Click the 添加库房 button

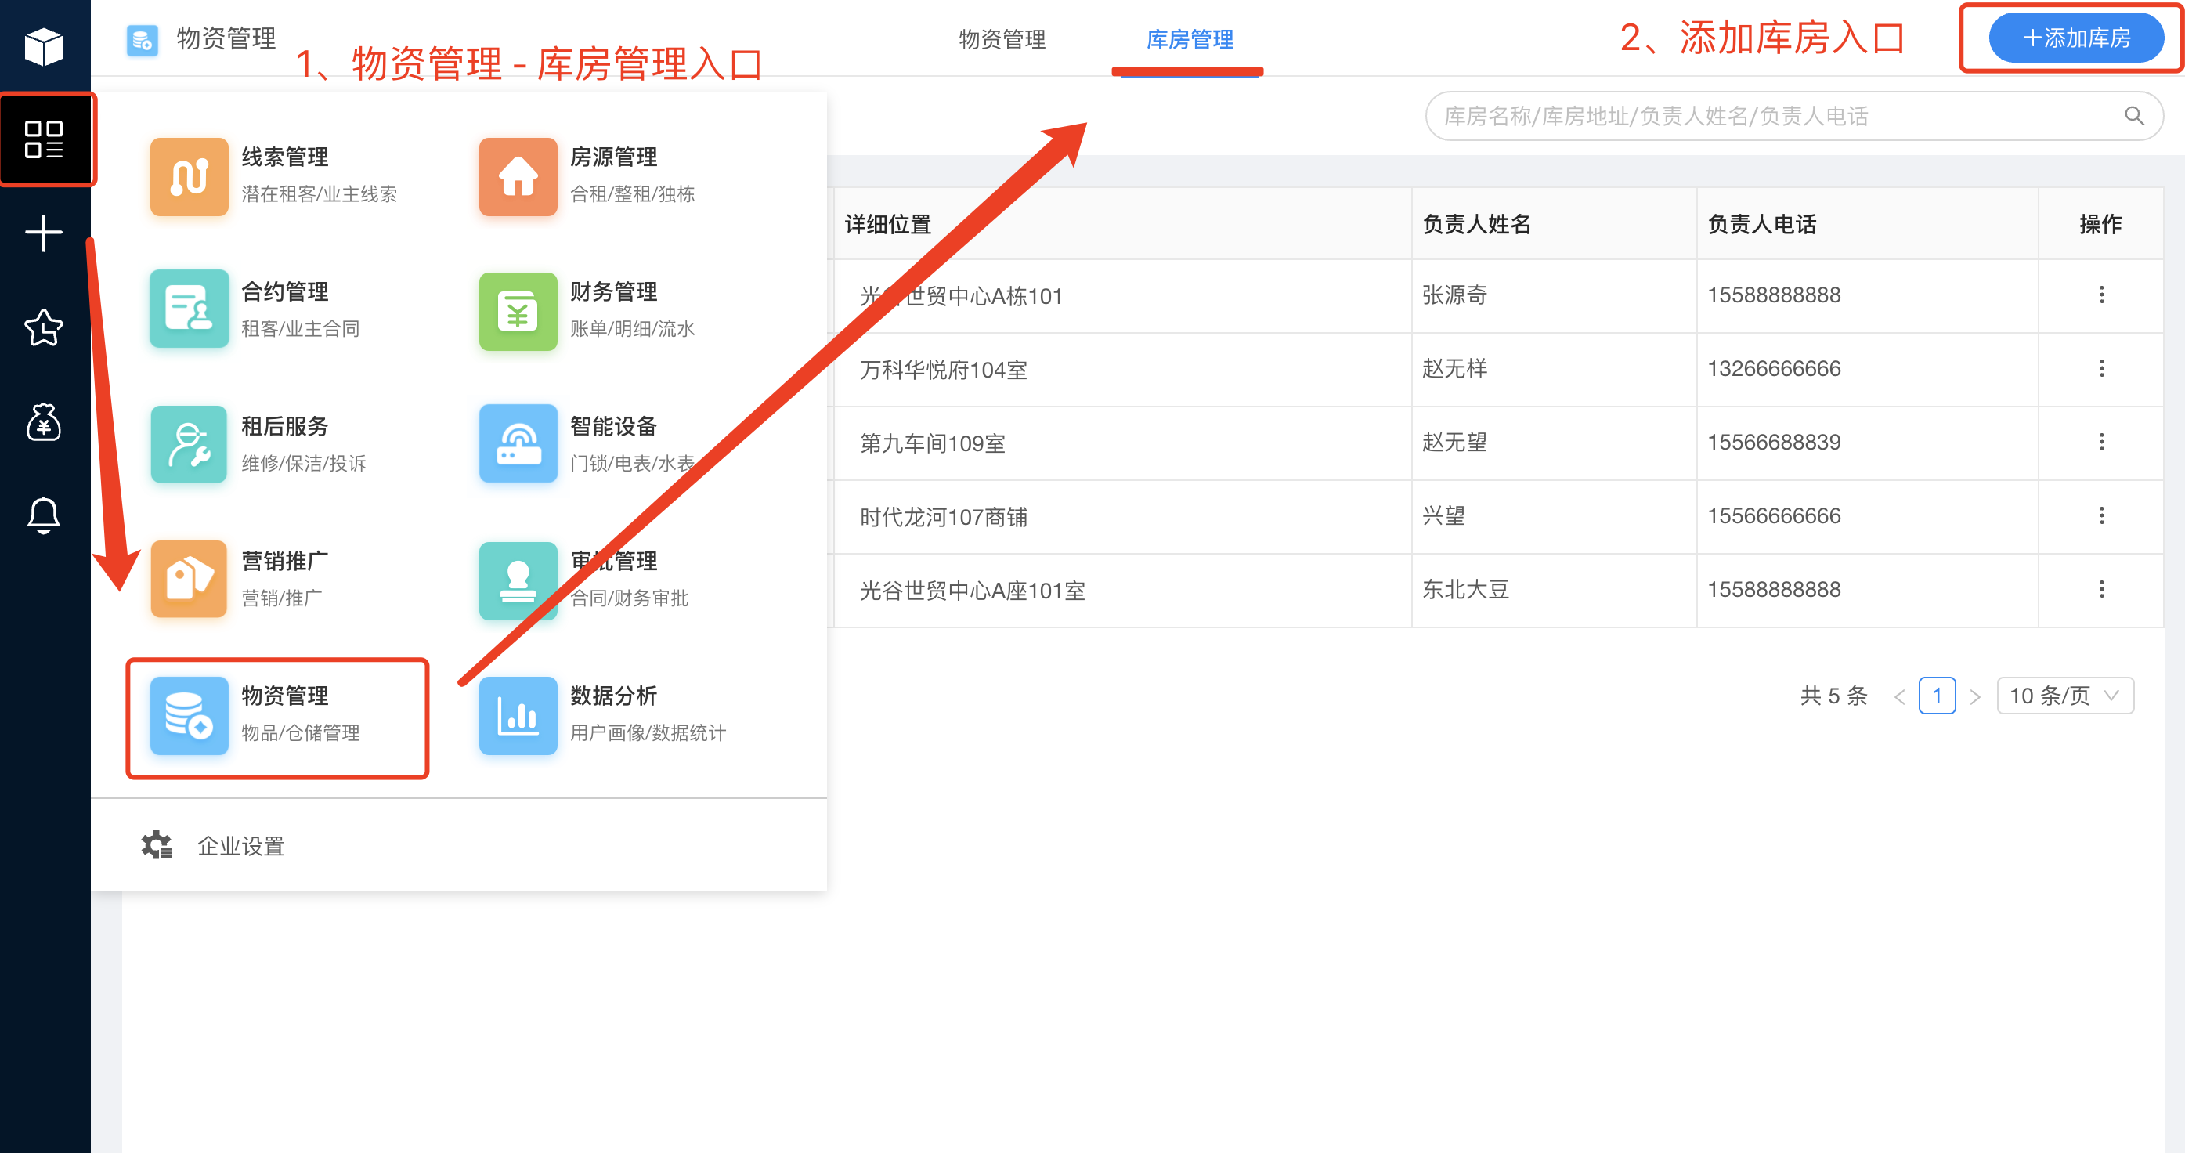tap(2075, 38)
